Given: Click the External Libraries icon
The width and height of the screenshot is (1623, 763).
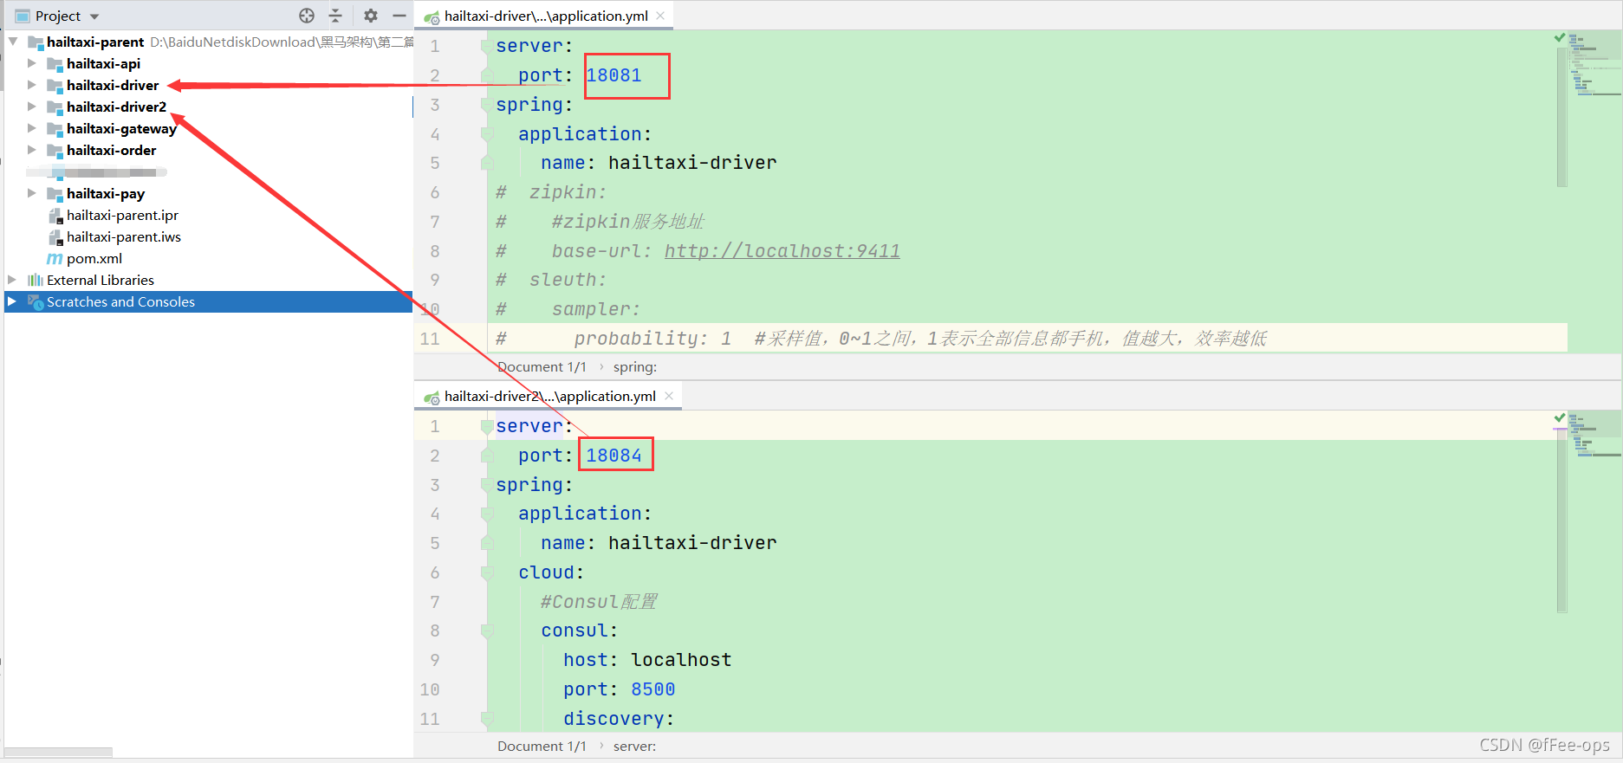Looking at the screenshot, I should click(36, 280).
